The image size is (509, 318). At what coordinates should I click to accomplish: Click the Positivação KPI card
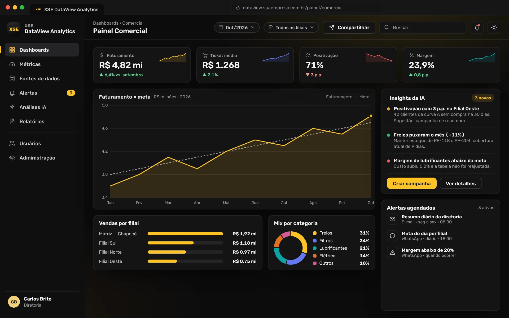(x=348, y=65)
